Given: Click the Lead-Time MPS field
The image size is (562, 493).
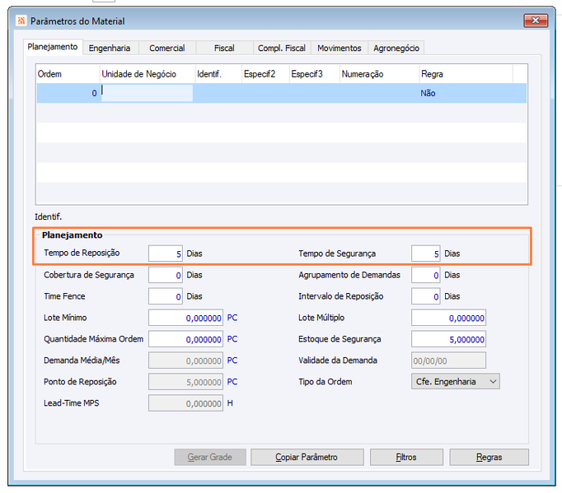Looking at the screenshot, I should [x=185, y=403].
